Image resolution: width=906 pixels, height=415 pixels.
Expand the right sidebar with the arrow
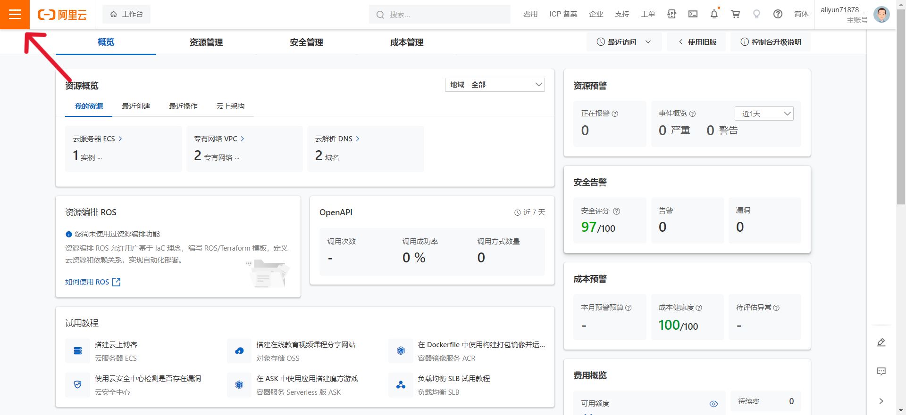881,401
